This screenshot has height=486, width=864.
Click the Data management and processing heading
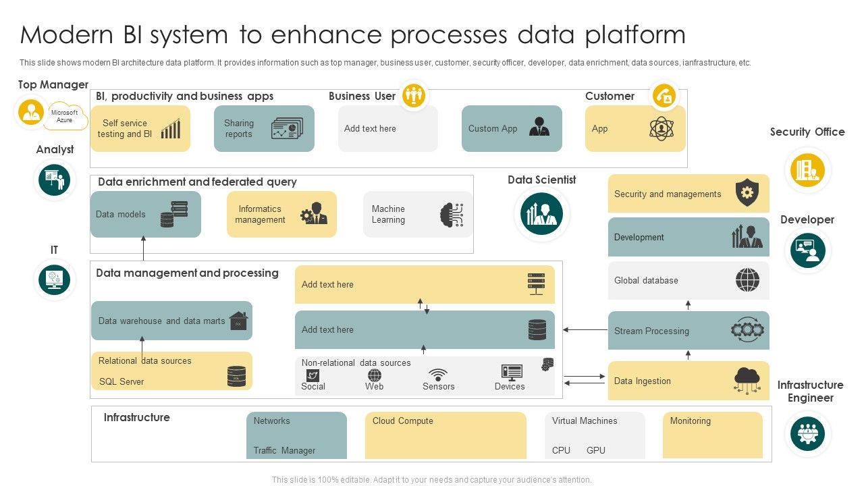pos(187,273)
